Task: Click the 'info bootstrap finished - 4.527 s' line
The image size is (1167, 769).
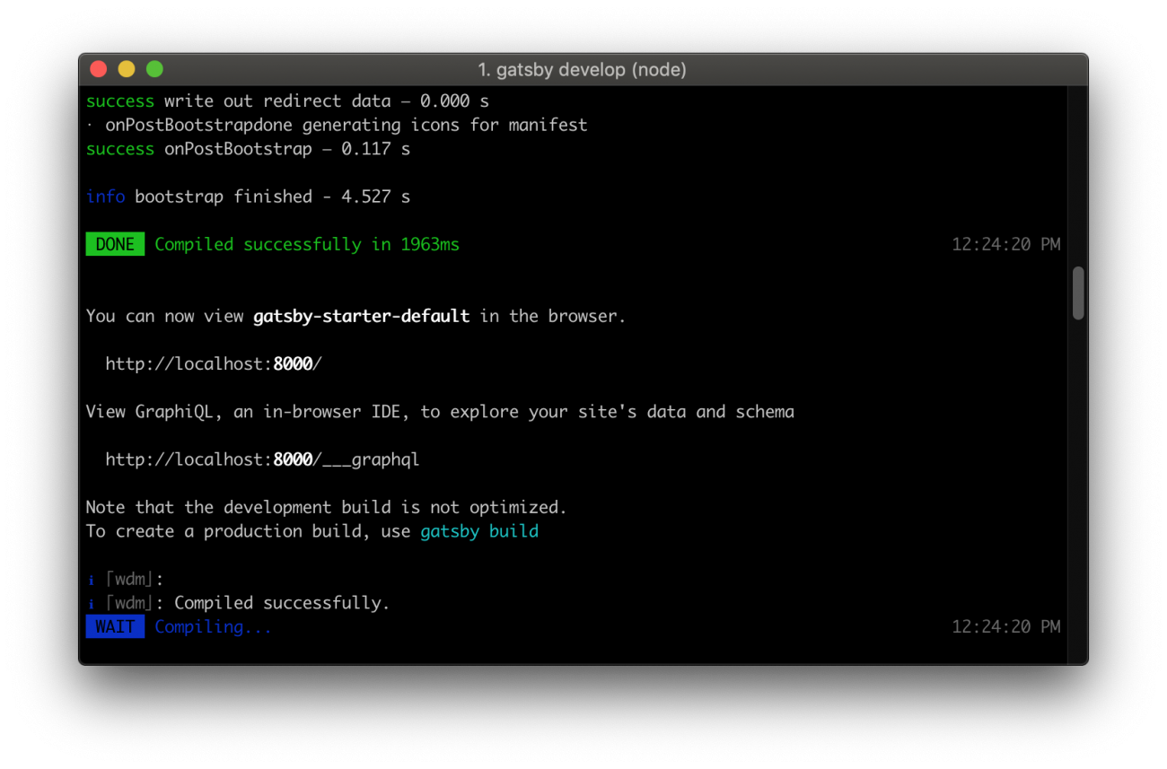Action: click(248, 197)
